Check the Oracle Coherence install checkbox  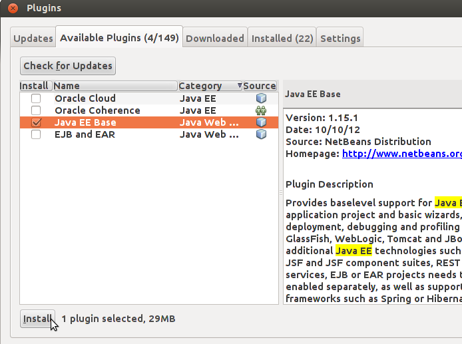pyautogui.click(x=36, y=110)
